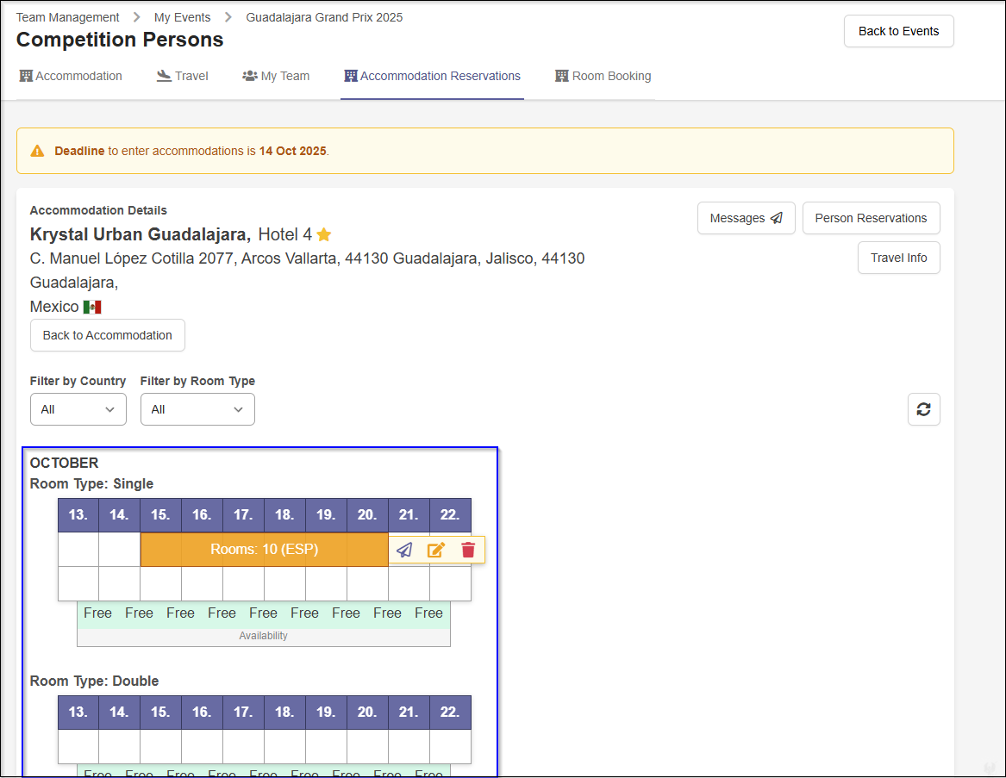
Task: Expand the Filter by Country dropdown
Action: pos(78,409)
